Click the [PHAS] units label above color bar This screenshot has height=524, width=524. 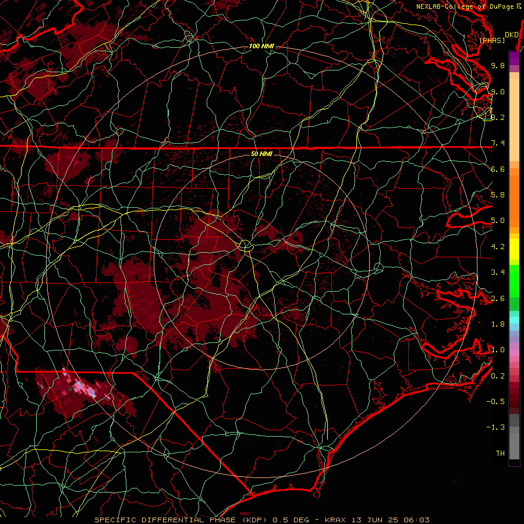pyautogui.click(x=492, y=40)
